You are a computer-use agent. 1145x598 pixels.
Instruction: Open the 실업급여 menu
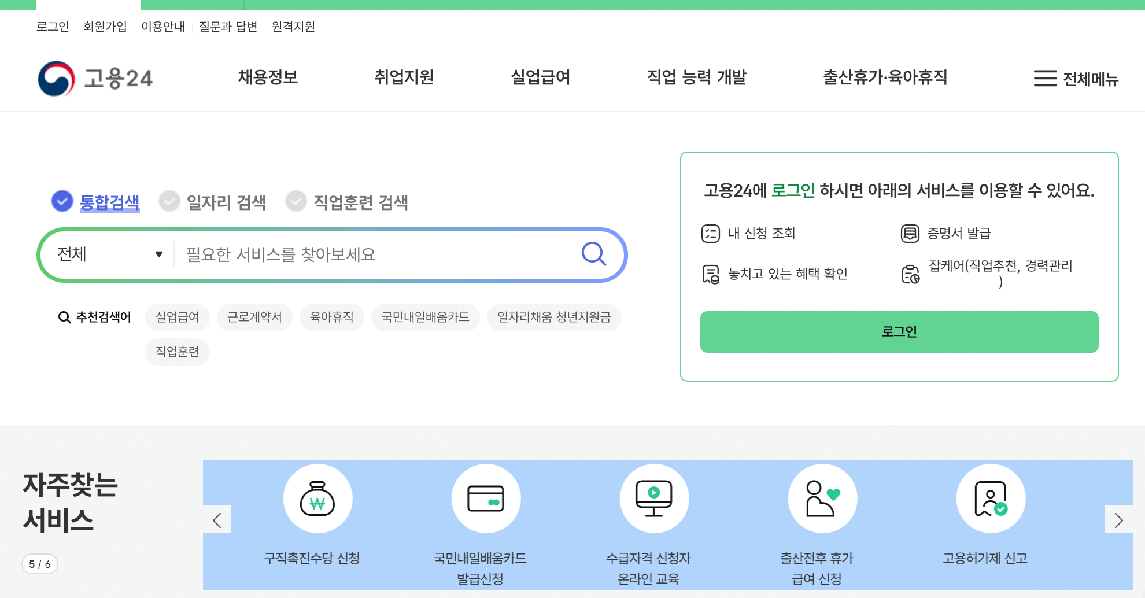click(x=540, y=78)
